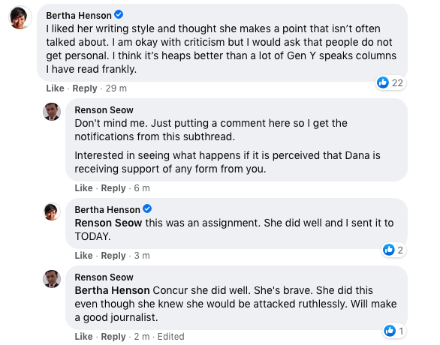440x345 pixels.
Task: Like Bertha Henson's top comment
Action: [56, 88]
